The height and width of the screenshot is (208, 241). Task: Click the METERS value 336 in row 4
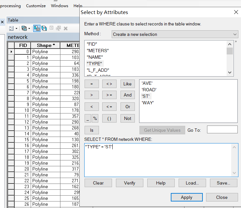click(70, 75)
